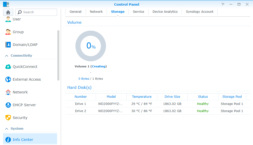Image resolution: width=253 pixels, height=145 pixels.
Task: Open the Security shield icon
Action: tap(8, 118)
